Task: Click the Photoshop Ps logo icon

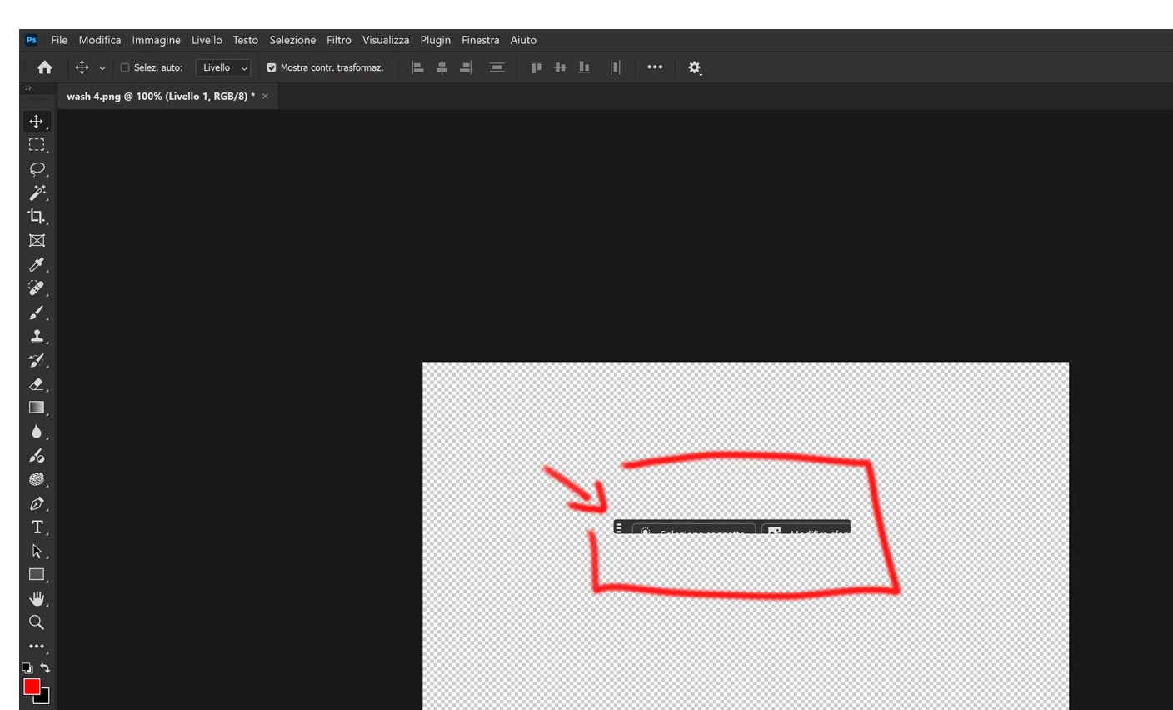Action: pos(31,40)
